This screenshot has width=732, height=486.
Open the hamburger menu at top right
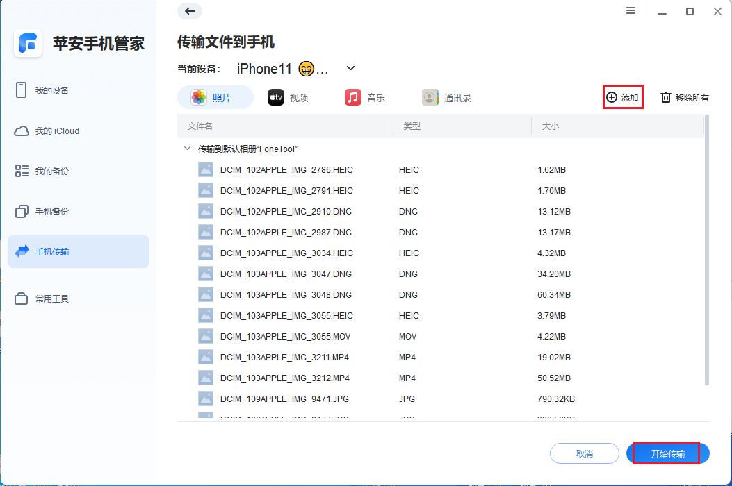tap(631, 10)
